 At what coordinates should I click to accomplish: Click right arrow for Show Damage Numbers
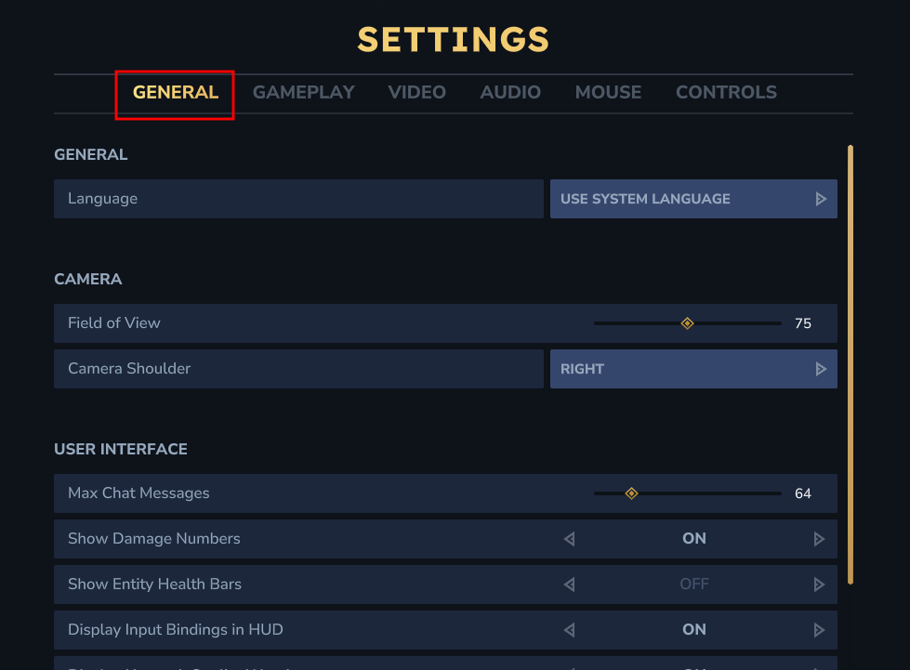click(819, 539)
